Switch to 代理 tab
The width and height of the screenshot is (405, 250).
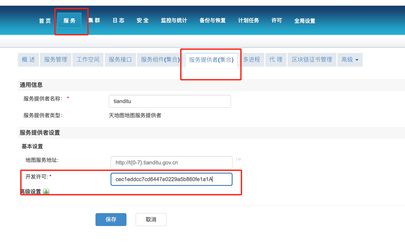pyautogui.click(x=276, y=60)
